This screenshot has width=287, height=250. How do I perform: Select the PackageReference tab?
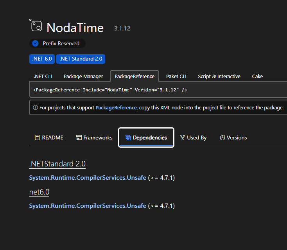click(135, 77)
